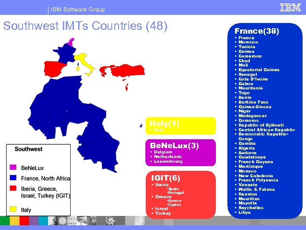This screenshot has height=230, width=306.
Task: Click the 'Southwest IMTs Countries (48)' title
Action: click(x=85, y=26)
